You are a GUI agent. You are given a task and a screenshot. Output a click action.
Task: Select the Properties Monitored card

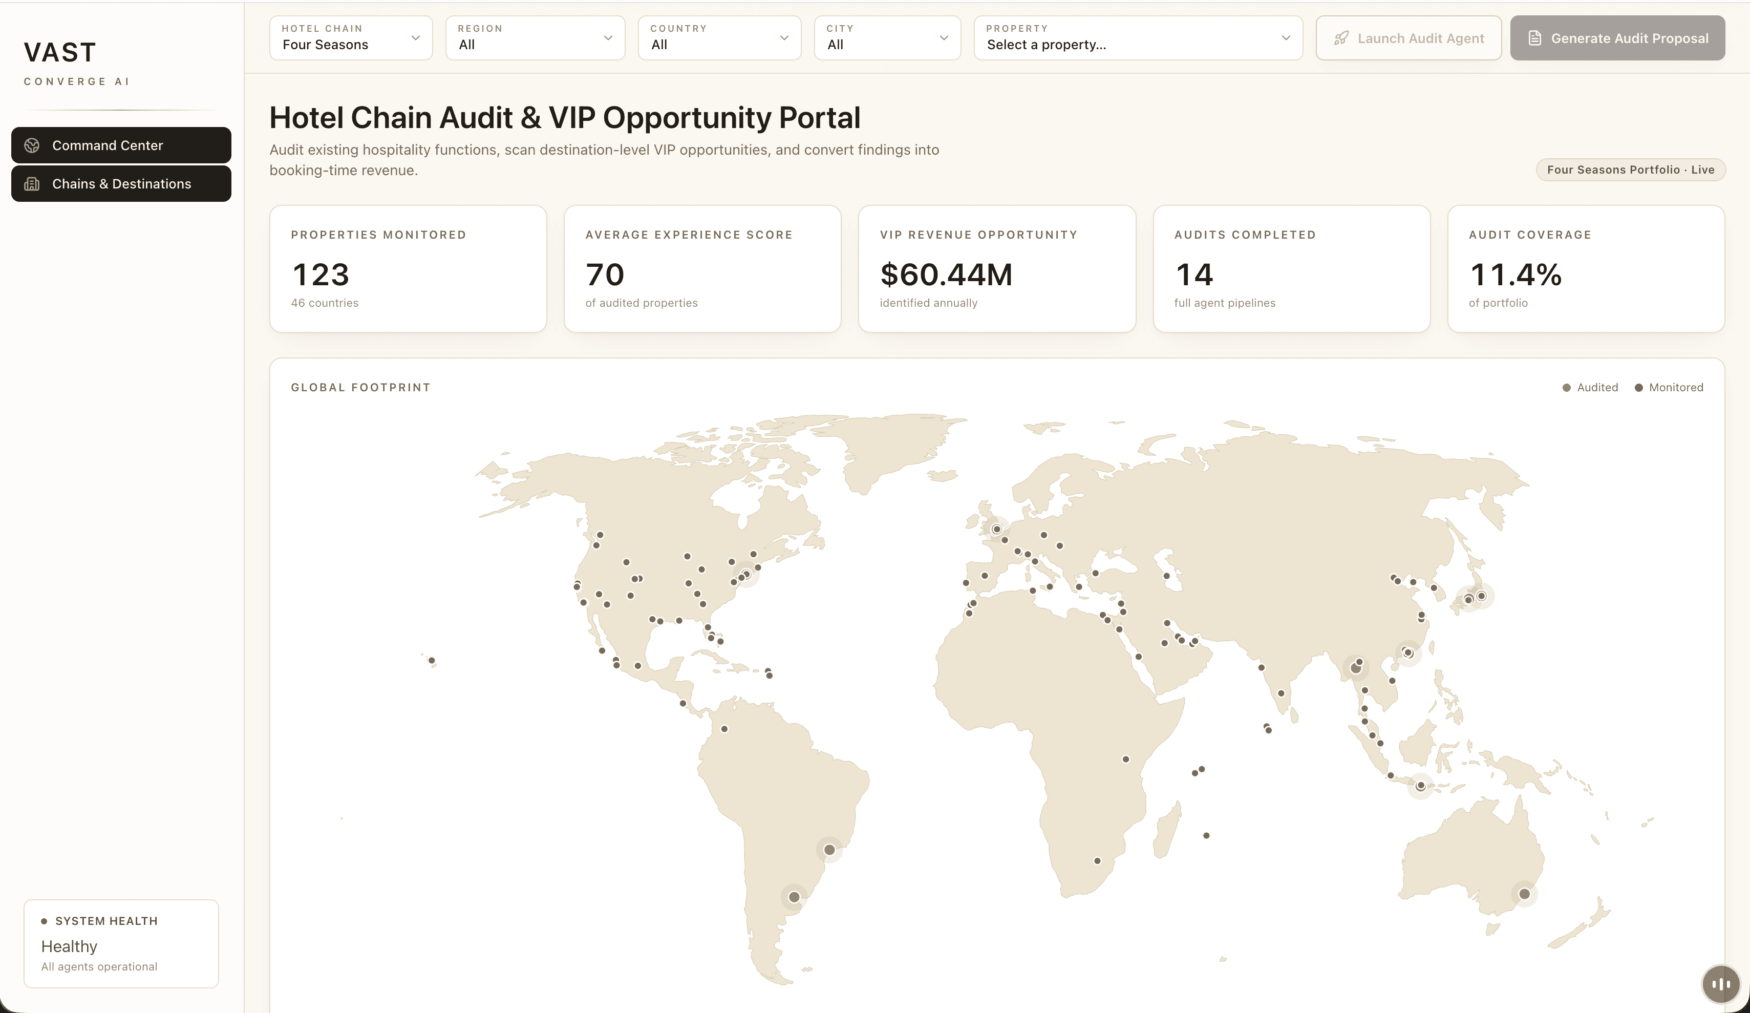[x=408, y=269]
